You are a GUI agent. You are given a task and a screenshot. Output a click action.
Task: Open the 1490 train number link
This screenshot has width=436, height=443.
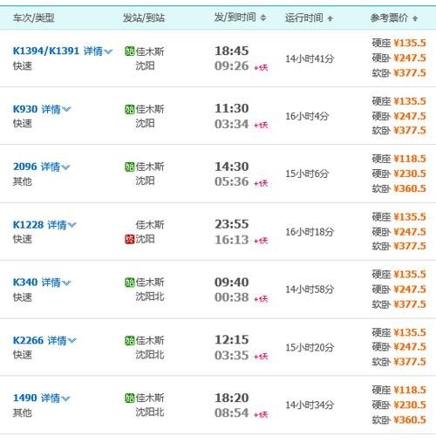pyautogui.click(x=25, y=398)
